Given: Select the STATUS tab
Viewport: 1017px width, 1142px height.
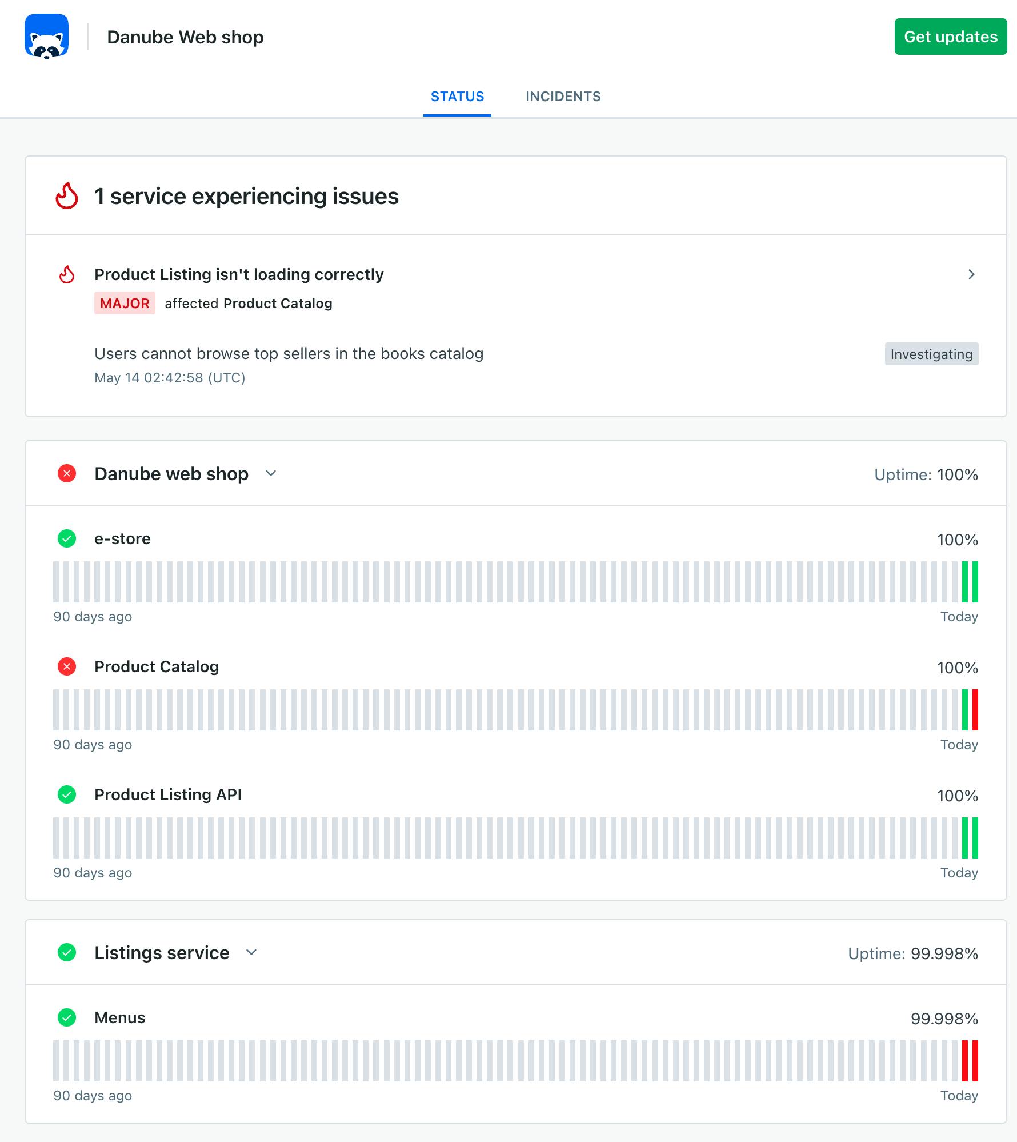Looking at the screenshot, I should click(457, 97).
